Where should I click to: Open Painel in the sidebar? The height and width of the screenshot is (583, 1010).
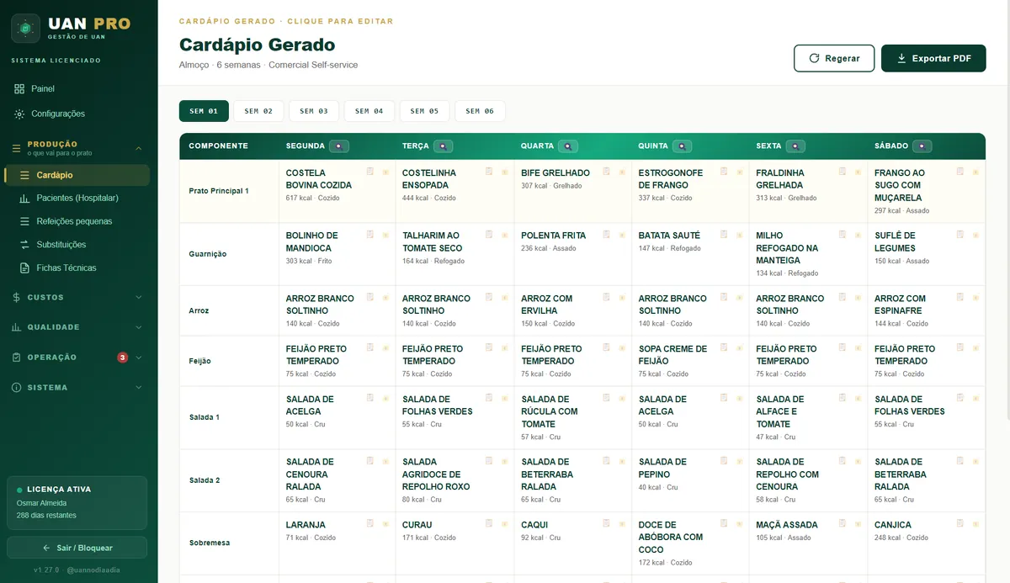[x=79, y=88]
